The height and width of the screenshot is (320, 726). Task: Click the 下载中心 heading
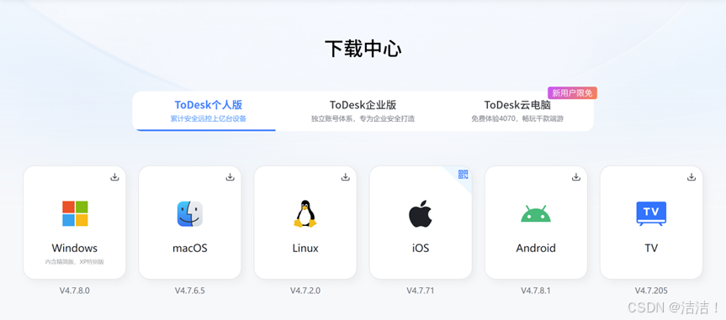363,49
